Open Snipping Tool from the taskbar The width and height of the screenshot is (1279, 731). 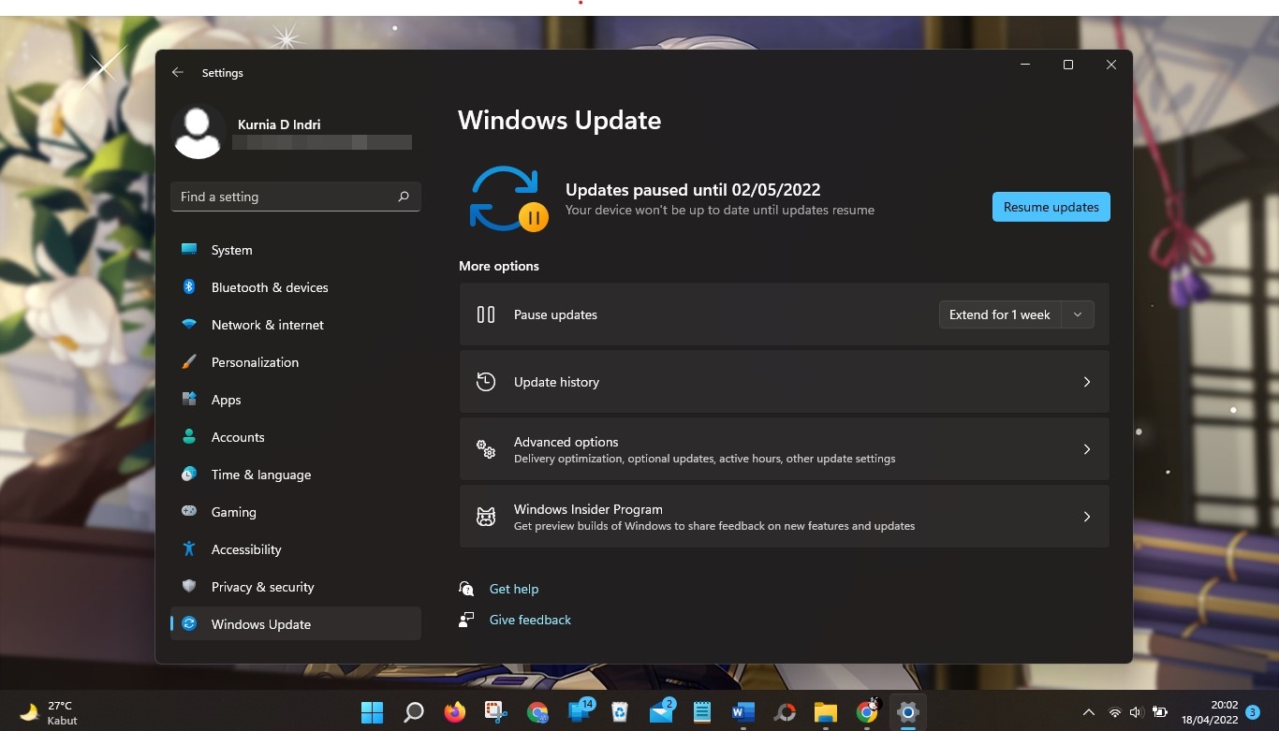click(495, 712)
